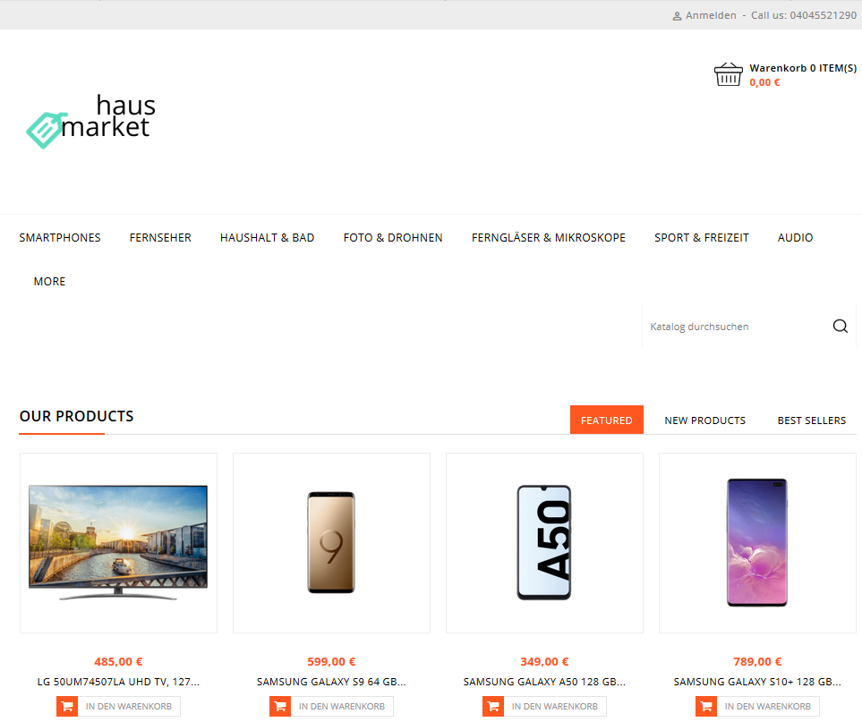Click the Our Products heading

click(x=76, y=416)
